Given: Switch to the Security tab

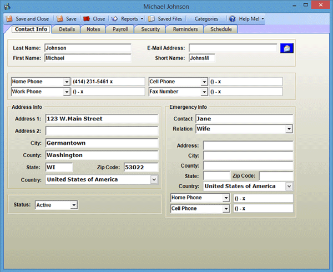Looking at the screenshot, I should (x=150, y=29).
